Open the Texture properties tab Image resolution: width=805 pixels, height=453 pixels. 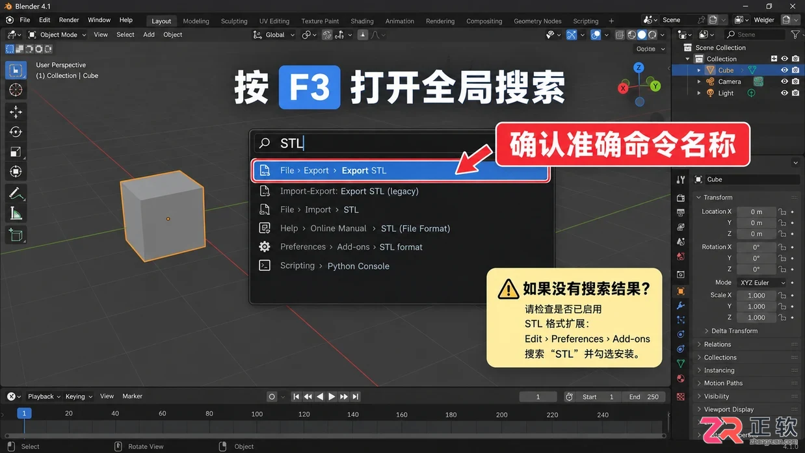tap(681, 396)
